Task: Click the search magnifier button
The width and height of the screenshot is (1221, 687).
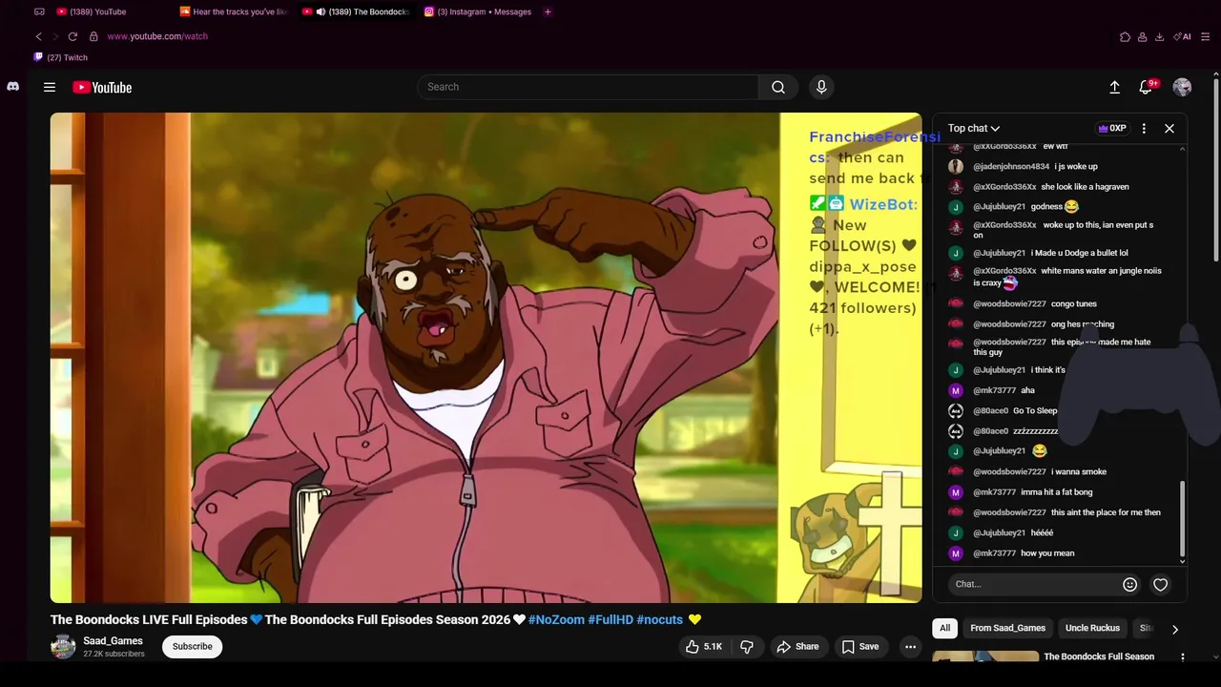Action: coord(778,87)
